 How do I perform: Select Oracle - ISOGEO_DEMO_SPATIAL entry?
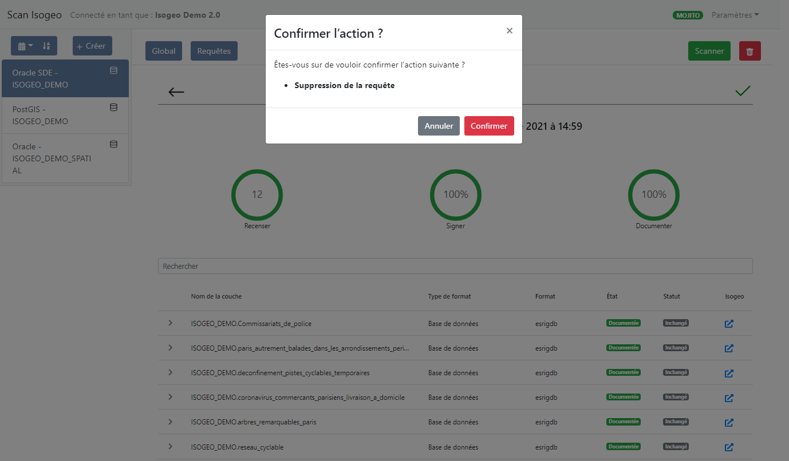pyautogui.click(x=65, y=158)
